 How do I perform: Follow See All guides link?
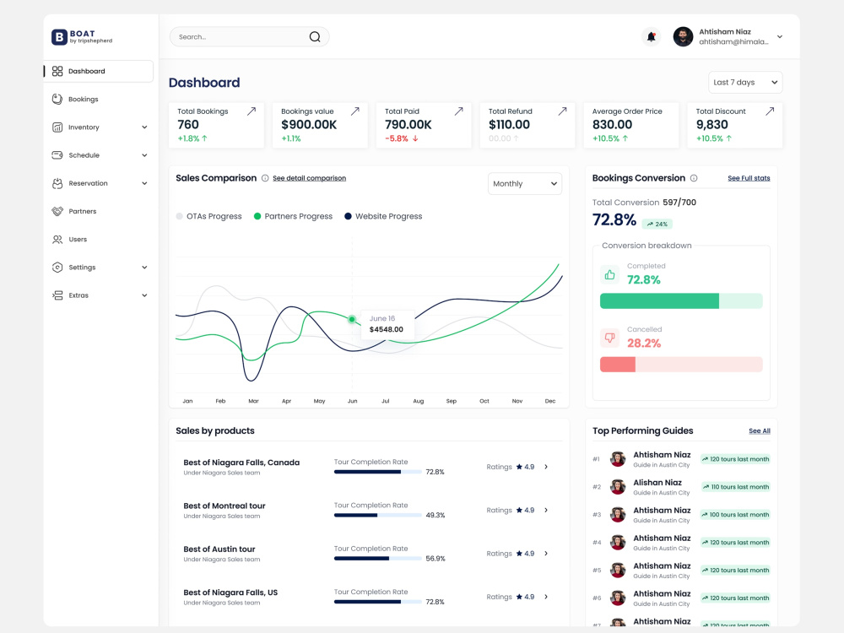pyautogui.click(x=760, y=430)
